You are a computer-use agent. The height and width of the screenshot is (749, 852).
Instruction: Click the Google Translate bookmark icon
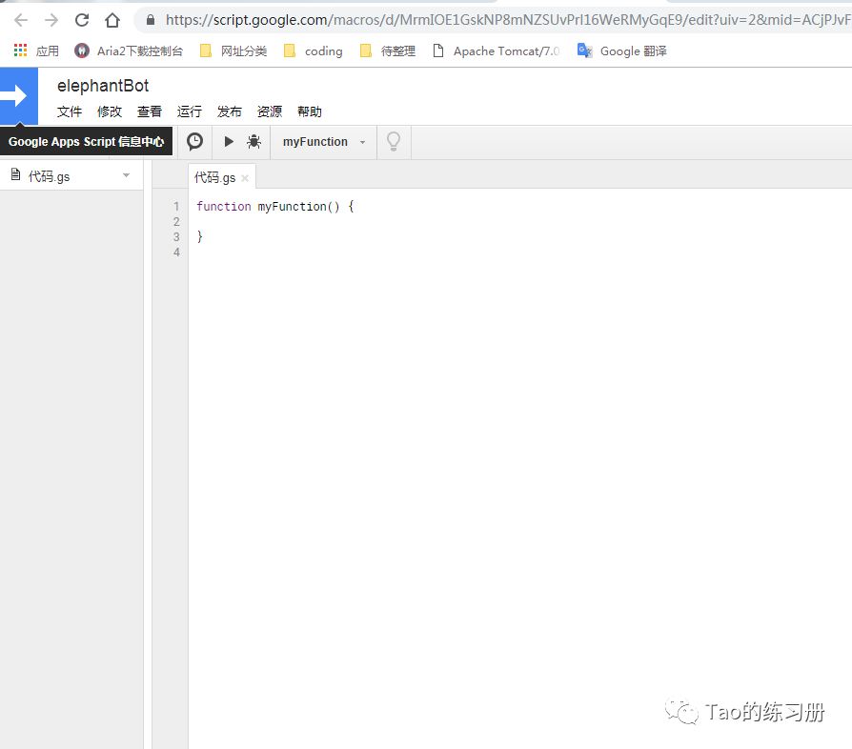tap(584, 51)
